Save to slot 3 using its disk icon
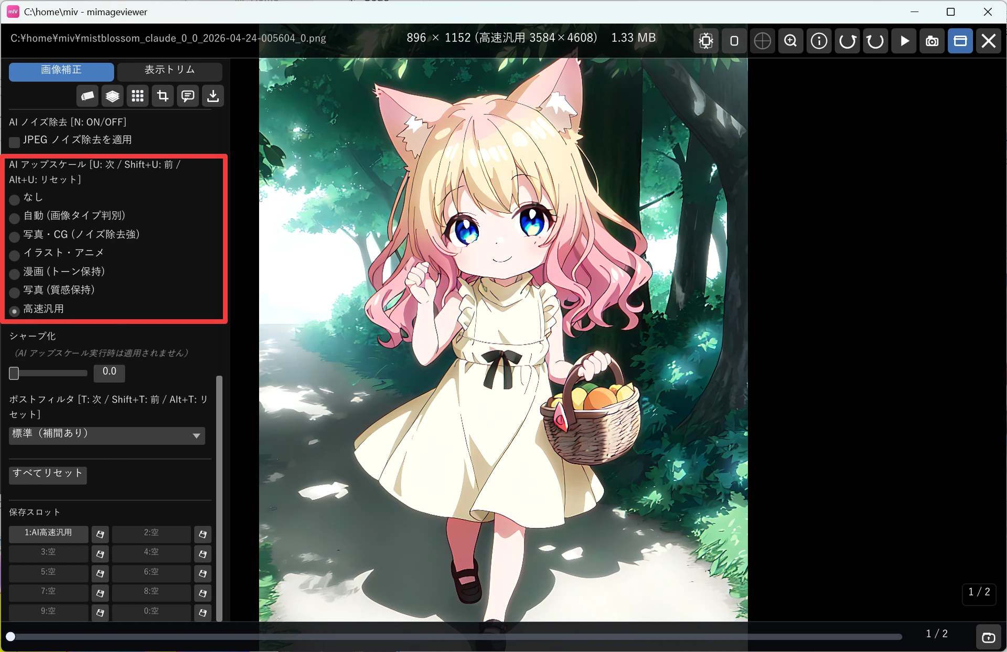 click(100, 554)
